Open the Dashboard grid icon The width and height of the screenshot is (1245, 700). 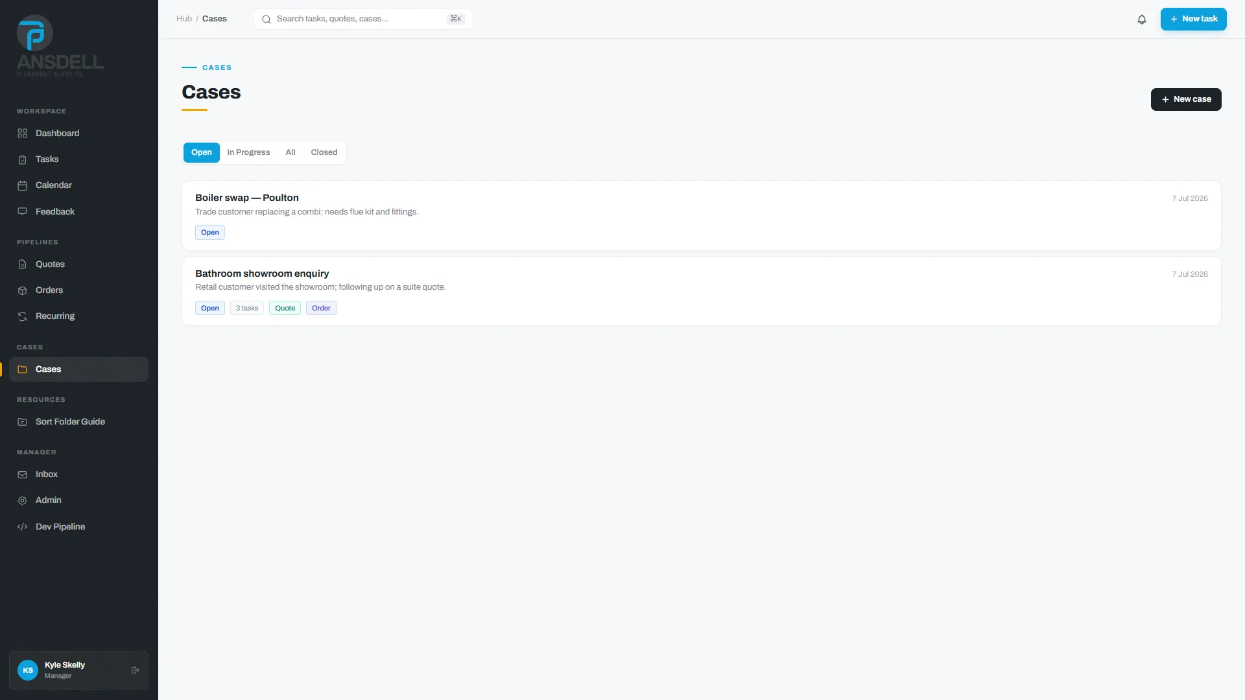[22, 134]
